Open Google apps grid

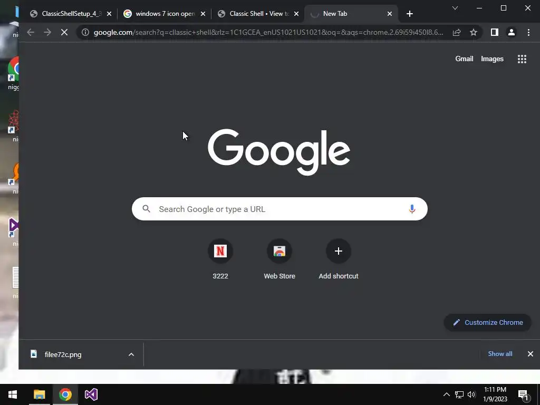pyautogui.click(x=522, y=59)
